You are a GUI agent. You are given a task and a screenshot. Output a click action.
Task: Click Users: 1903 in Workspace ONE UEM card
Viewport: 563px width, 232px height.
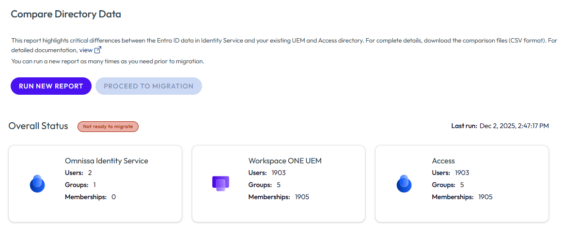pos(267,173)
